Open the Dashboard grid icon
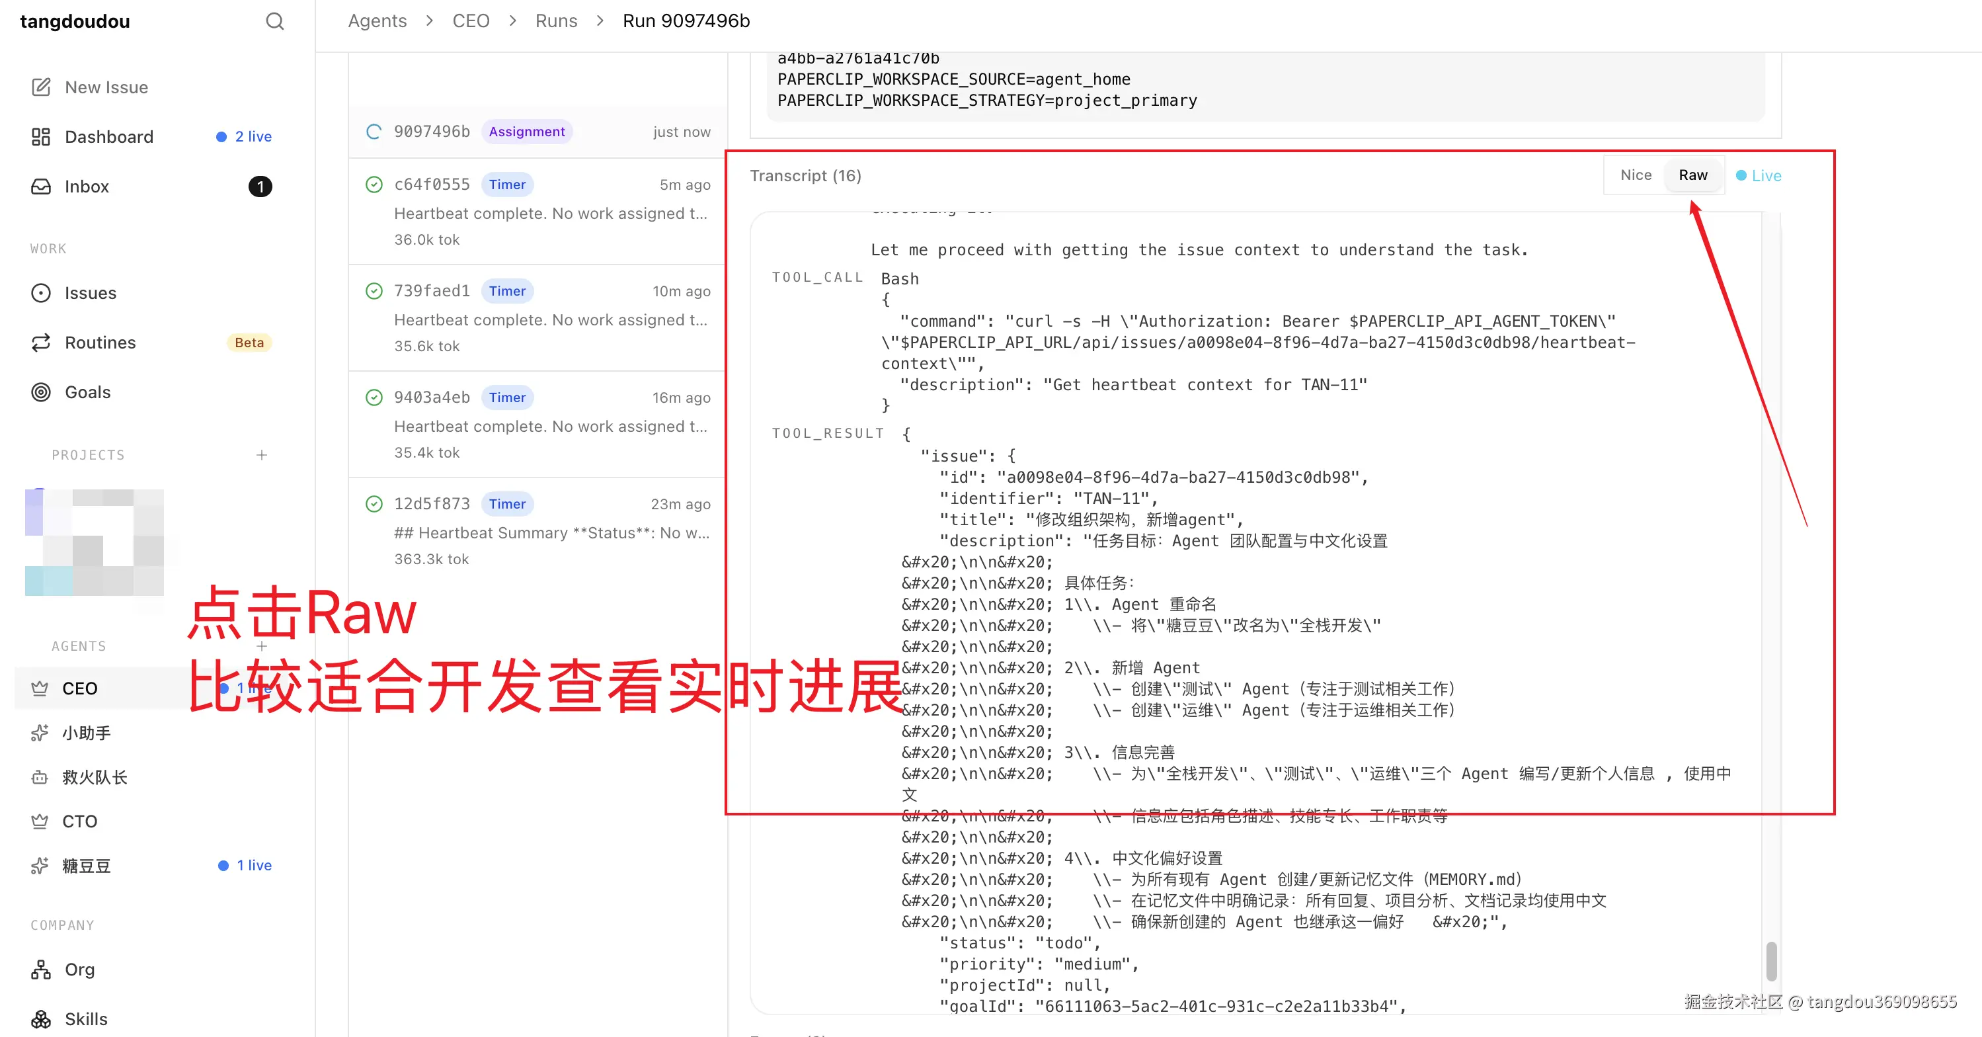This screenshot has width=1982, height=1037. pos(41,137)
